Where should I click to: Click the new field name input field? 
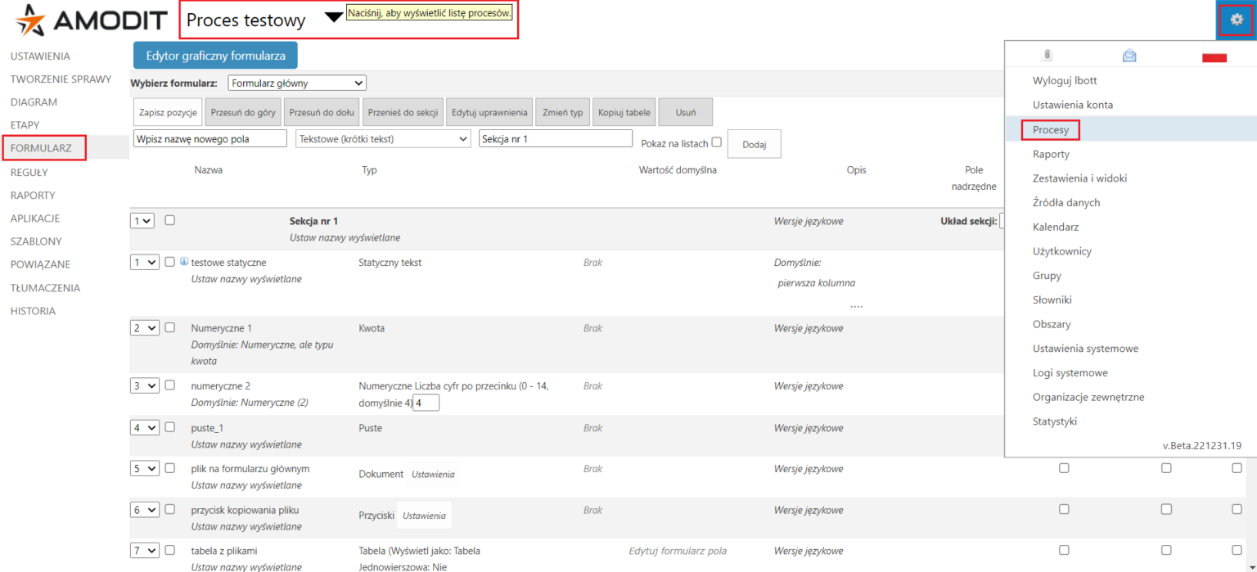pyautogui.click(x=209, y=138)
